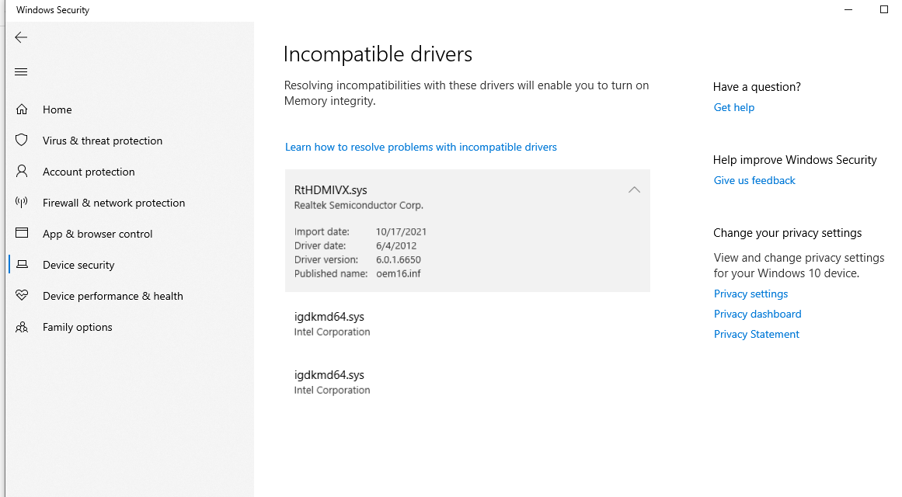Open the incompatible drivers help link
This screenshot has height=497, width=902.
point(420,147)
